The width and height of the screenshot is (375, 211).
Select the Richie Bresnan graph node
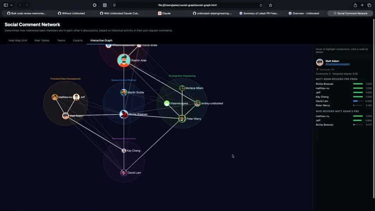pos(124,114)
